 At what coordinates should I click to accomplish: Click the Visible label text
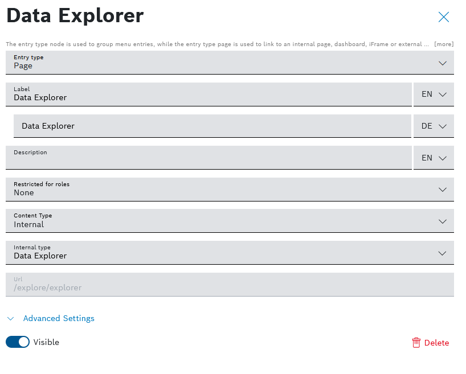pos(46,342)
